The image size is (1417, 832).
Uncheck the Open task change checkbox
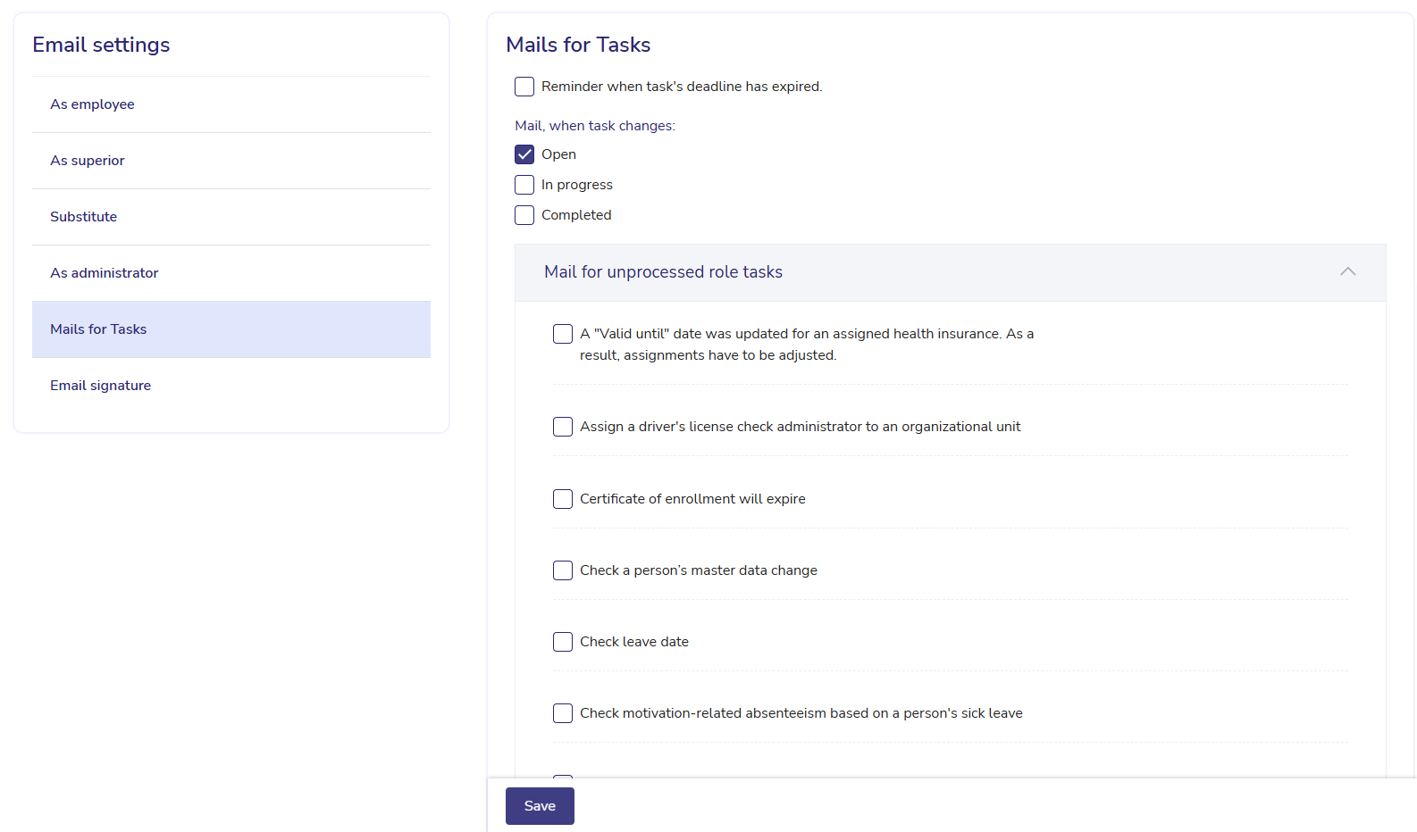click(x=524, y=154)
